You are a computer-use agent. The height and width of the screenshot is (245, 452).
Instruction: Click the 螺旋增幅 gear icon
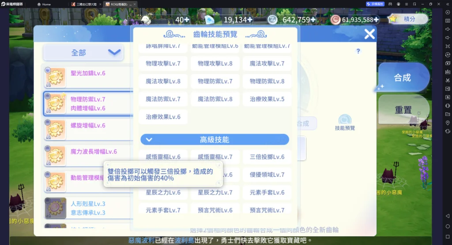pyautogui.click(x=55, y=130)
